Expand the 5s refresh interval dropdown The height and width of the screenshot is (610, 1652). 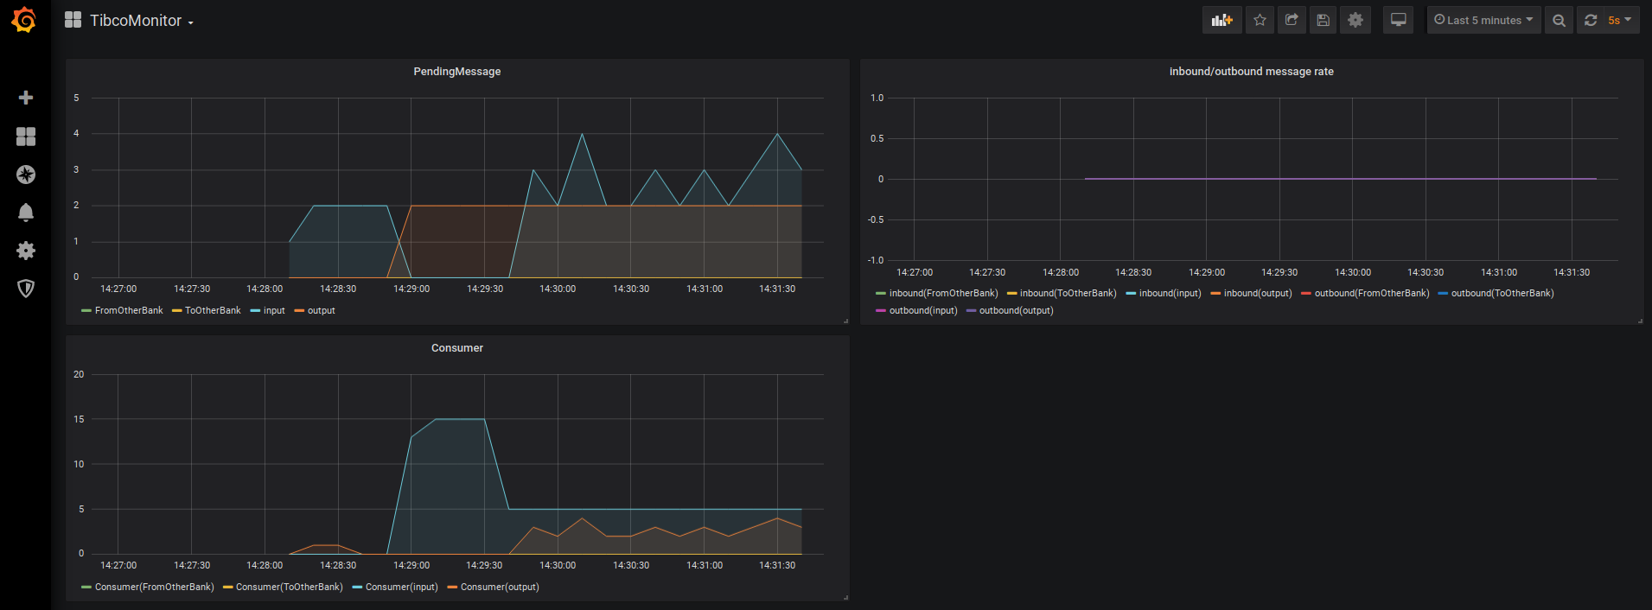point(1620,20)
